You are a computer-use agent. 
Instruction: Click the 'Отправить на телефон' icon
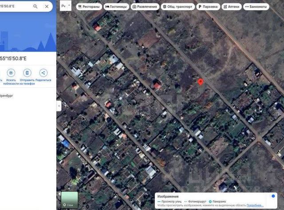[27, 73]
